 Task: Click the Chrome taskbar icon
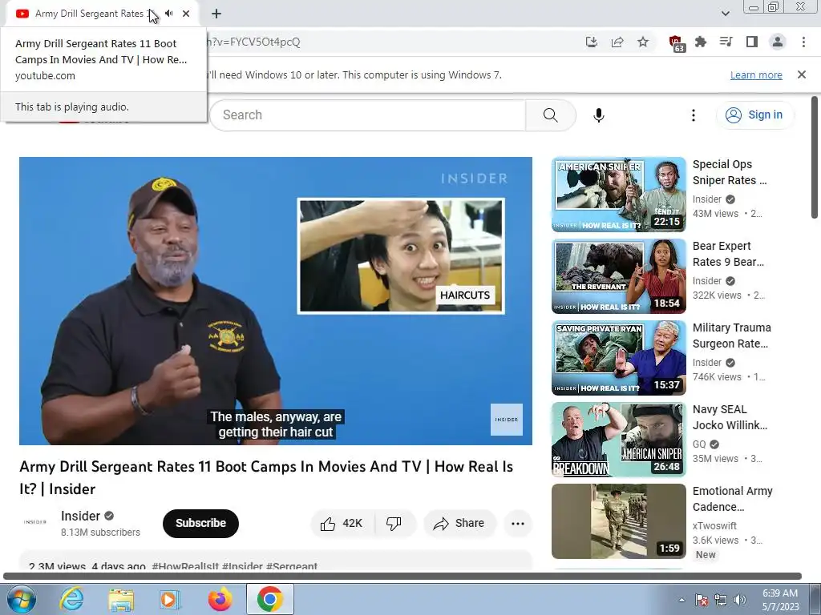269,599
